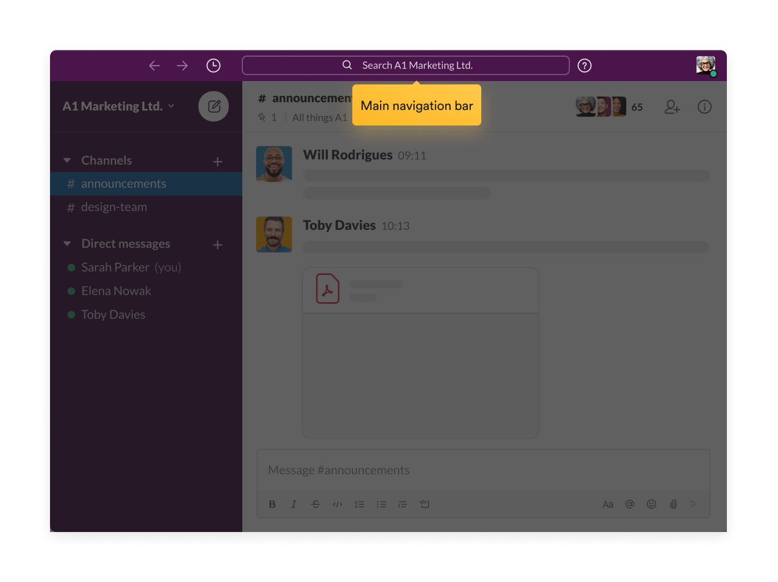Screen dimensions: 778x582
Task: Click the Will Rodrigues name
Action: tap(348, 155)
